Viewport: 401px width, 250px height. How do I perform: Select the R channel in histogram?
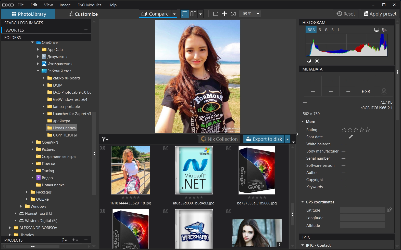coord(320,30)
